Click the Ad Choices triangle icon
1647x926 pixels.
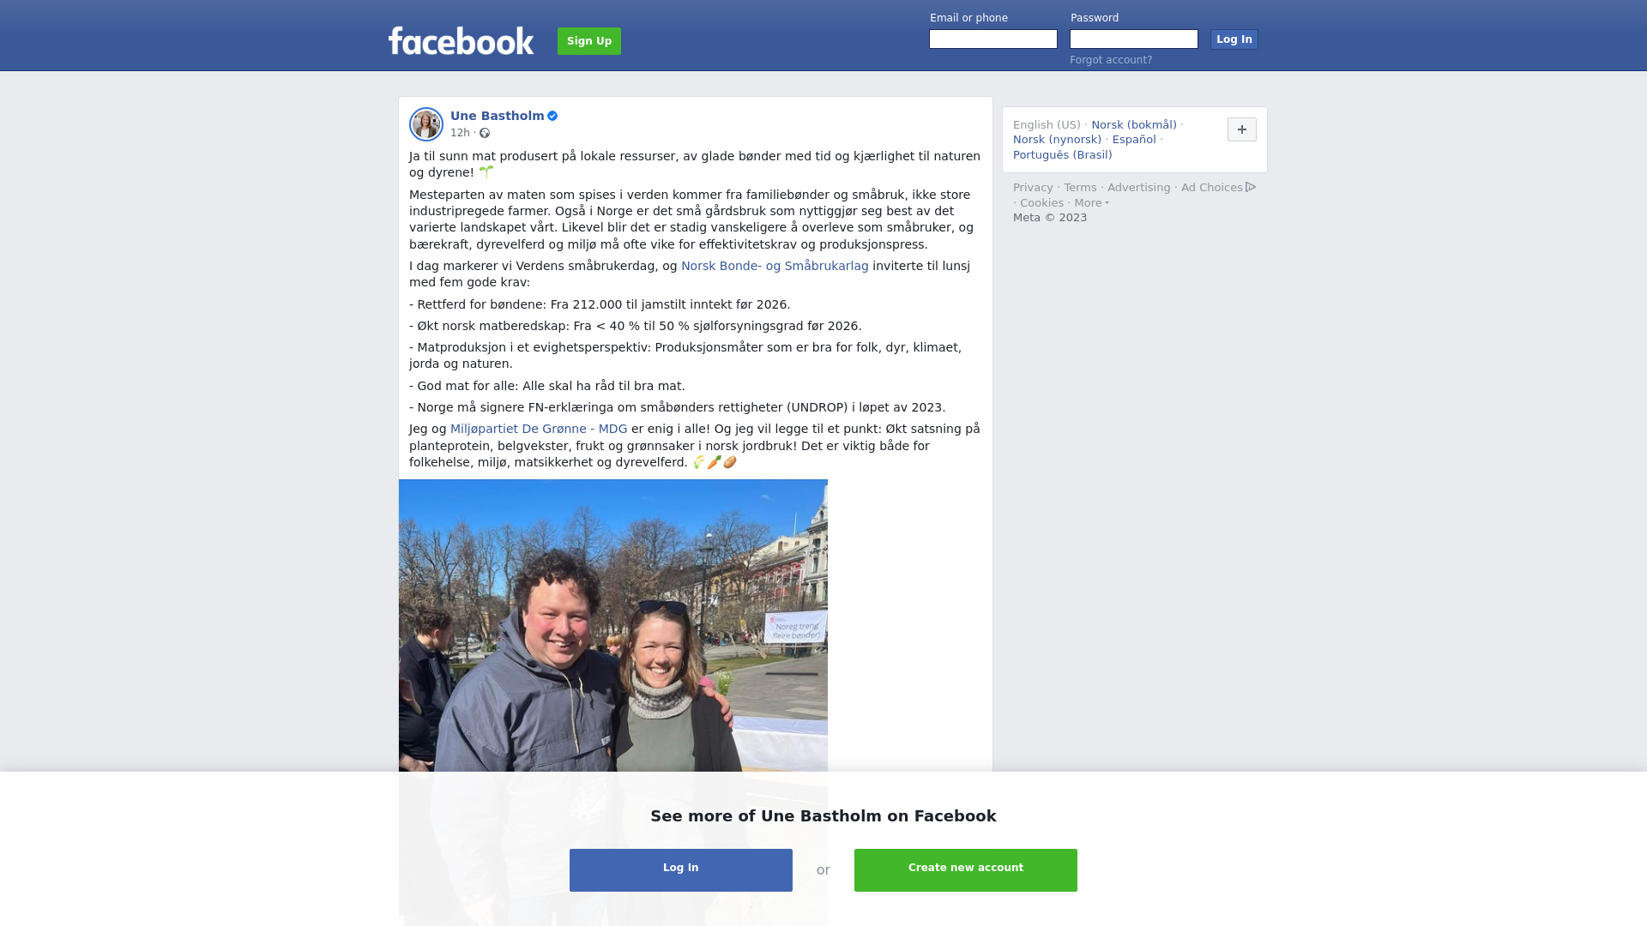1251,187
